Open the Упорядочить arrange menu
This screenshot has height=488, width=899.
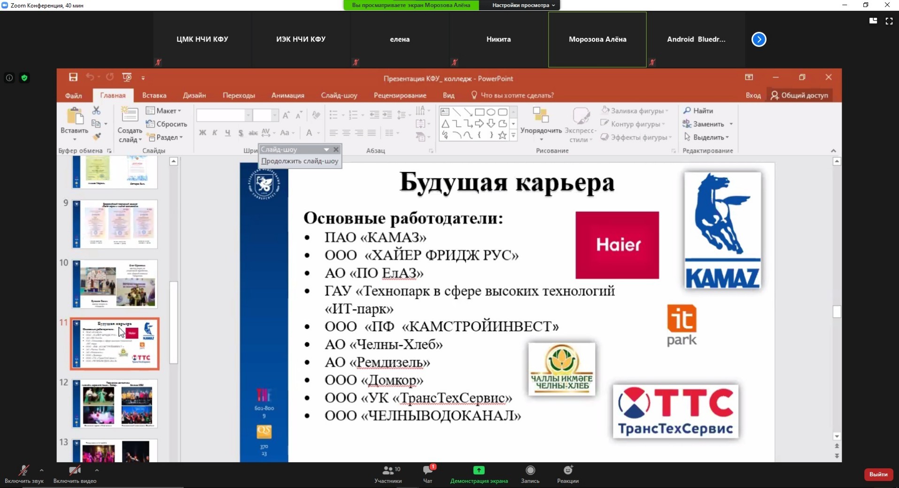coord(541,124)
